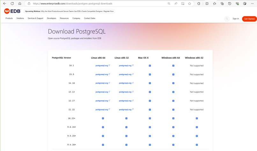Add this page to favorites with star icon
This screenshot has height=151, width=257.
click(190, 4)
